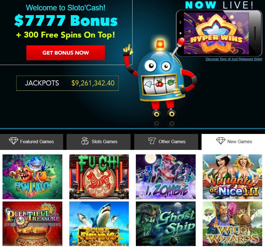Open Naughty or Nice III game
Viewport: 265px width, 248px height.
[232, 177]
